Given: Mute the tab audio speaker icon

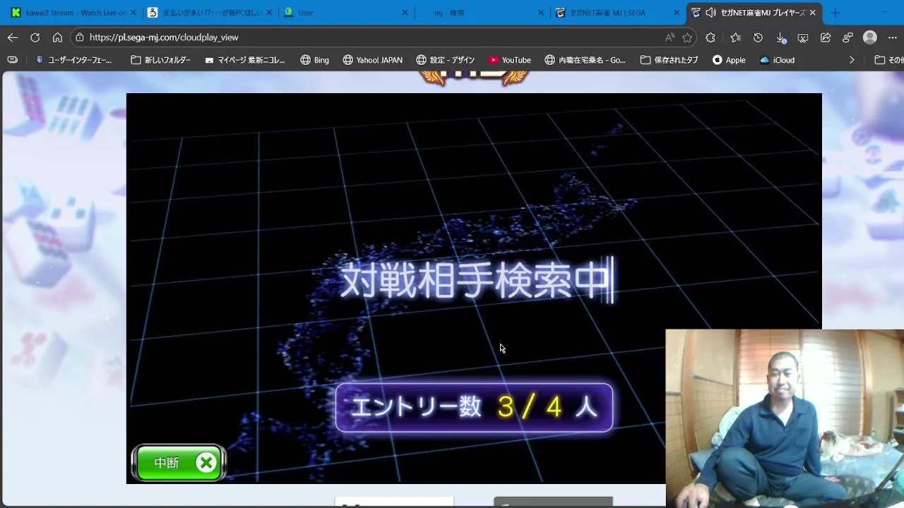Looking at the screenshot, I should [710, 13].
